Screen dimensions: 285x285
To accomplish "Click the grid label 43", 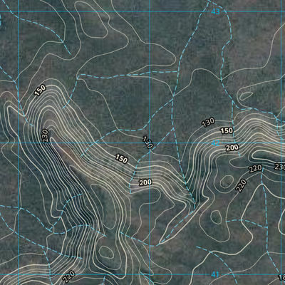I will (215, 11).
